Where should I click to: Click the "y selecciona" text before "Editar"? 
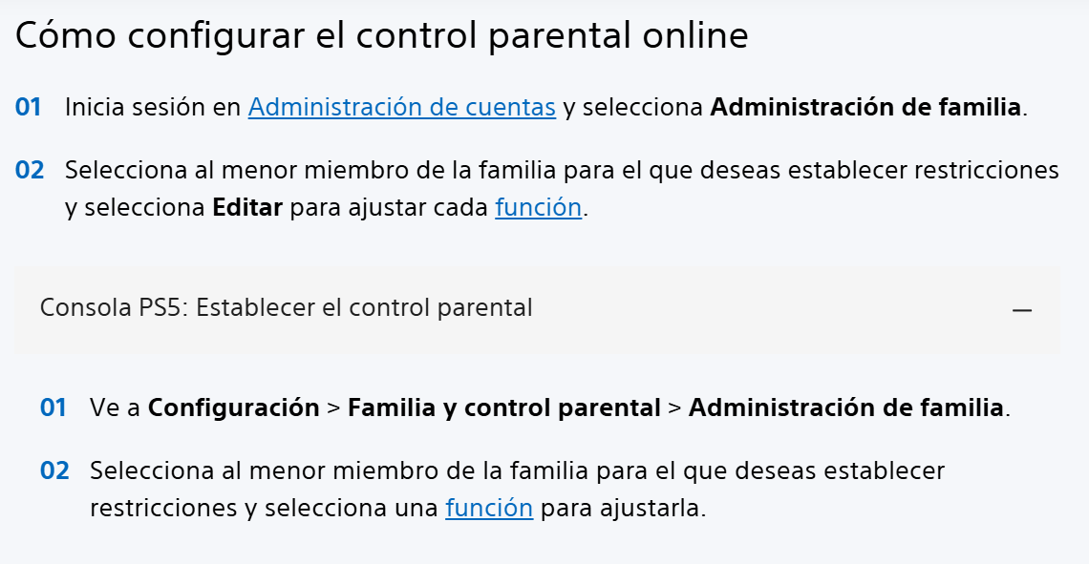click(135, 207)
